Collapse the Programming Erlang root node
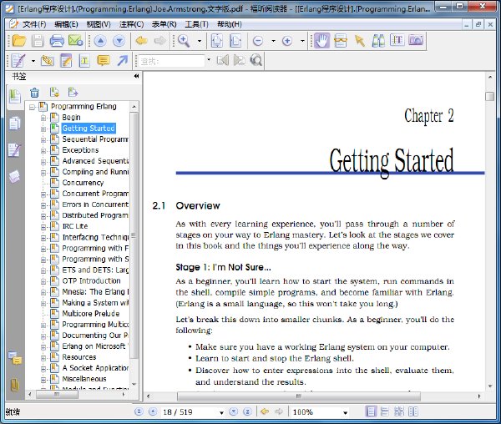This screenshot has height=424, width=501. click(32, 107)
